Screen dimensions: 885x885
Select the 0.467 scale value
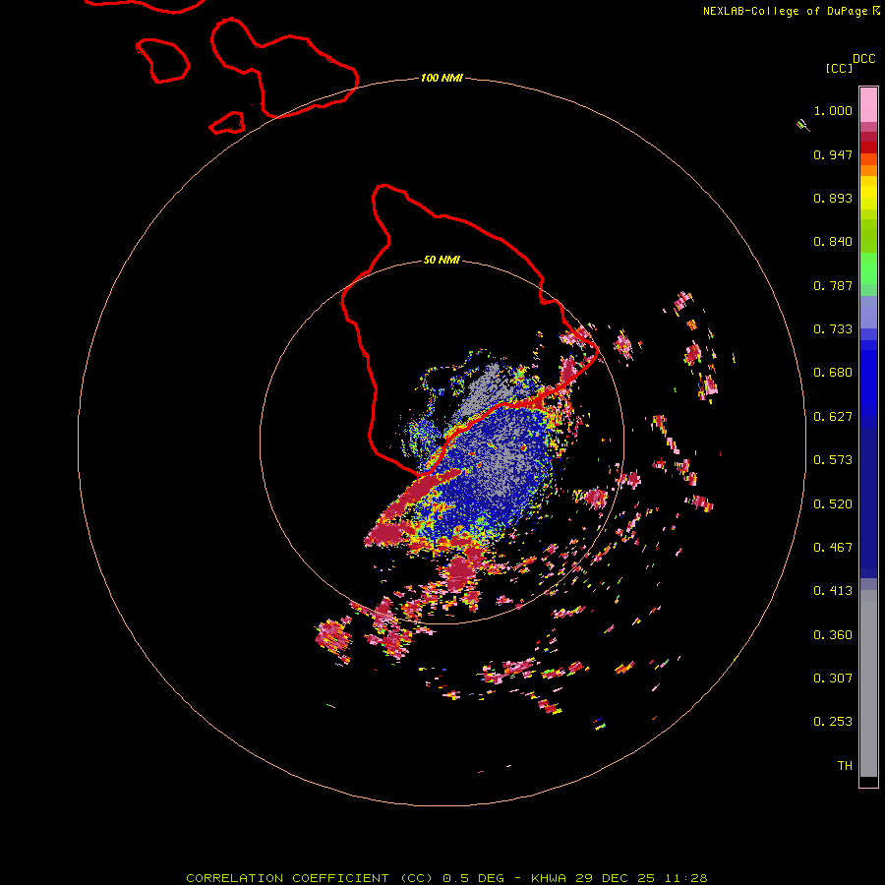[833, 548]
